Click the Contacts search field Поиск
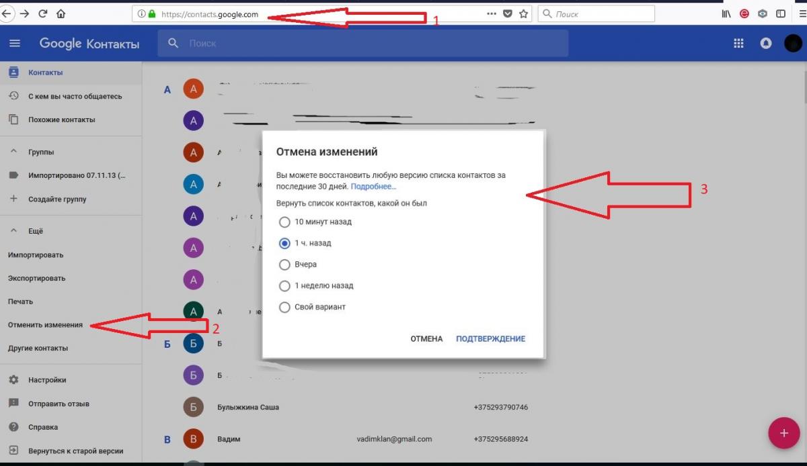The width and height of the screenshot is (807, 466). tap(363, 43)
